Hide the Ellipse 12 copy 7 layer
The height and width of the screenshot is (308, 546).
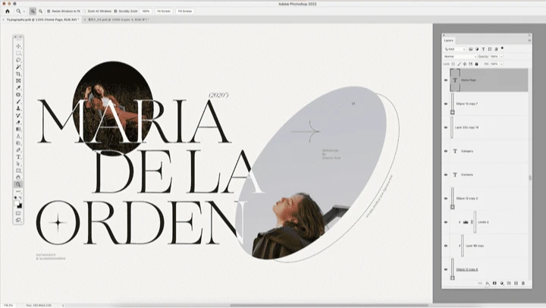446,104
